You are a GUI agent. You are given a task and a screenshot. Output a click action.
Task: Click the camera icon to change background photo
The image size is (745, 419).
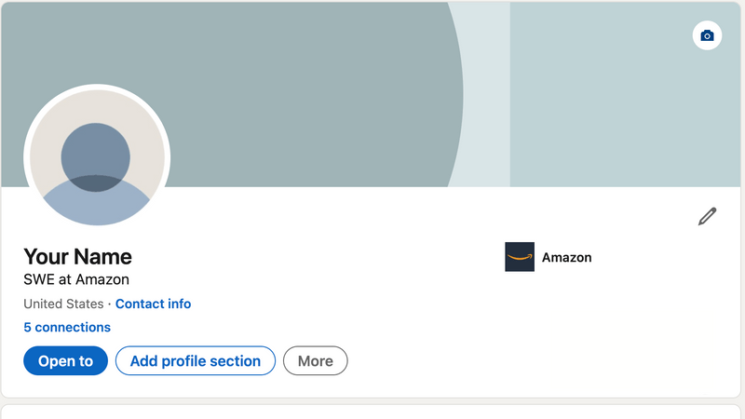(707, 35)
